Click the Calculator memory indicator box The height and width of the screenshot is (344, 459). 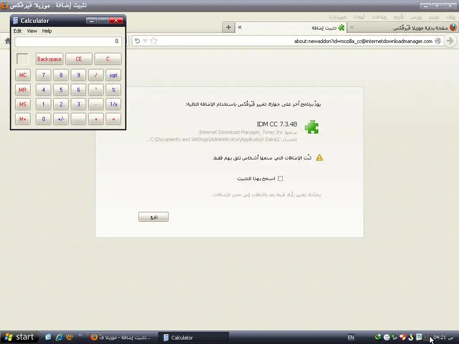[22, 59]
